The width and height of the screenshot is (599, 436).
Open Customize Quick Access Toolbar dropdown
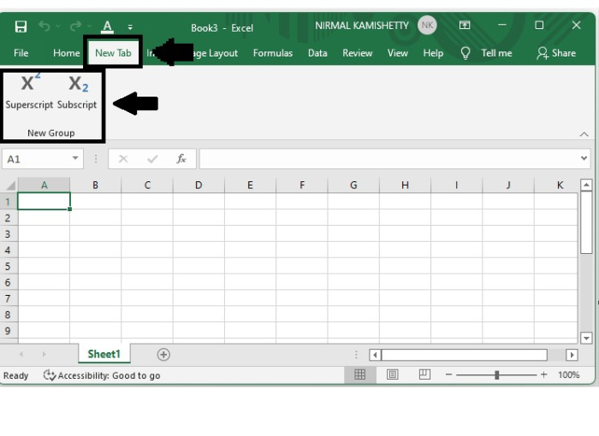click(130, 27)
